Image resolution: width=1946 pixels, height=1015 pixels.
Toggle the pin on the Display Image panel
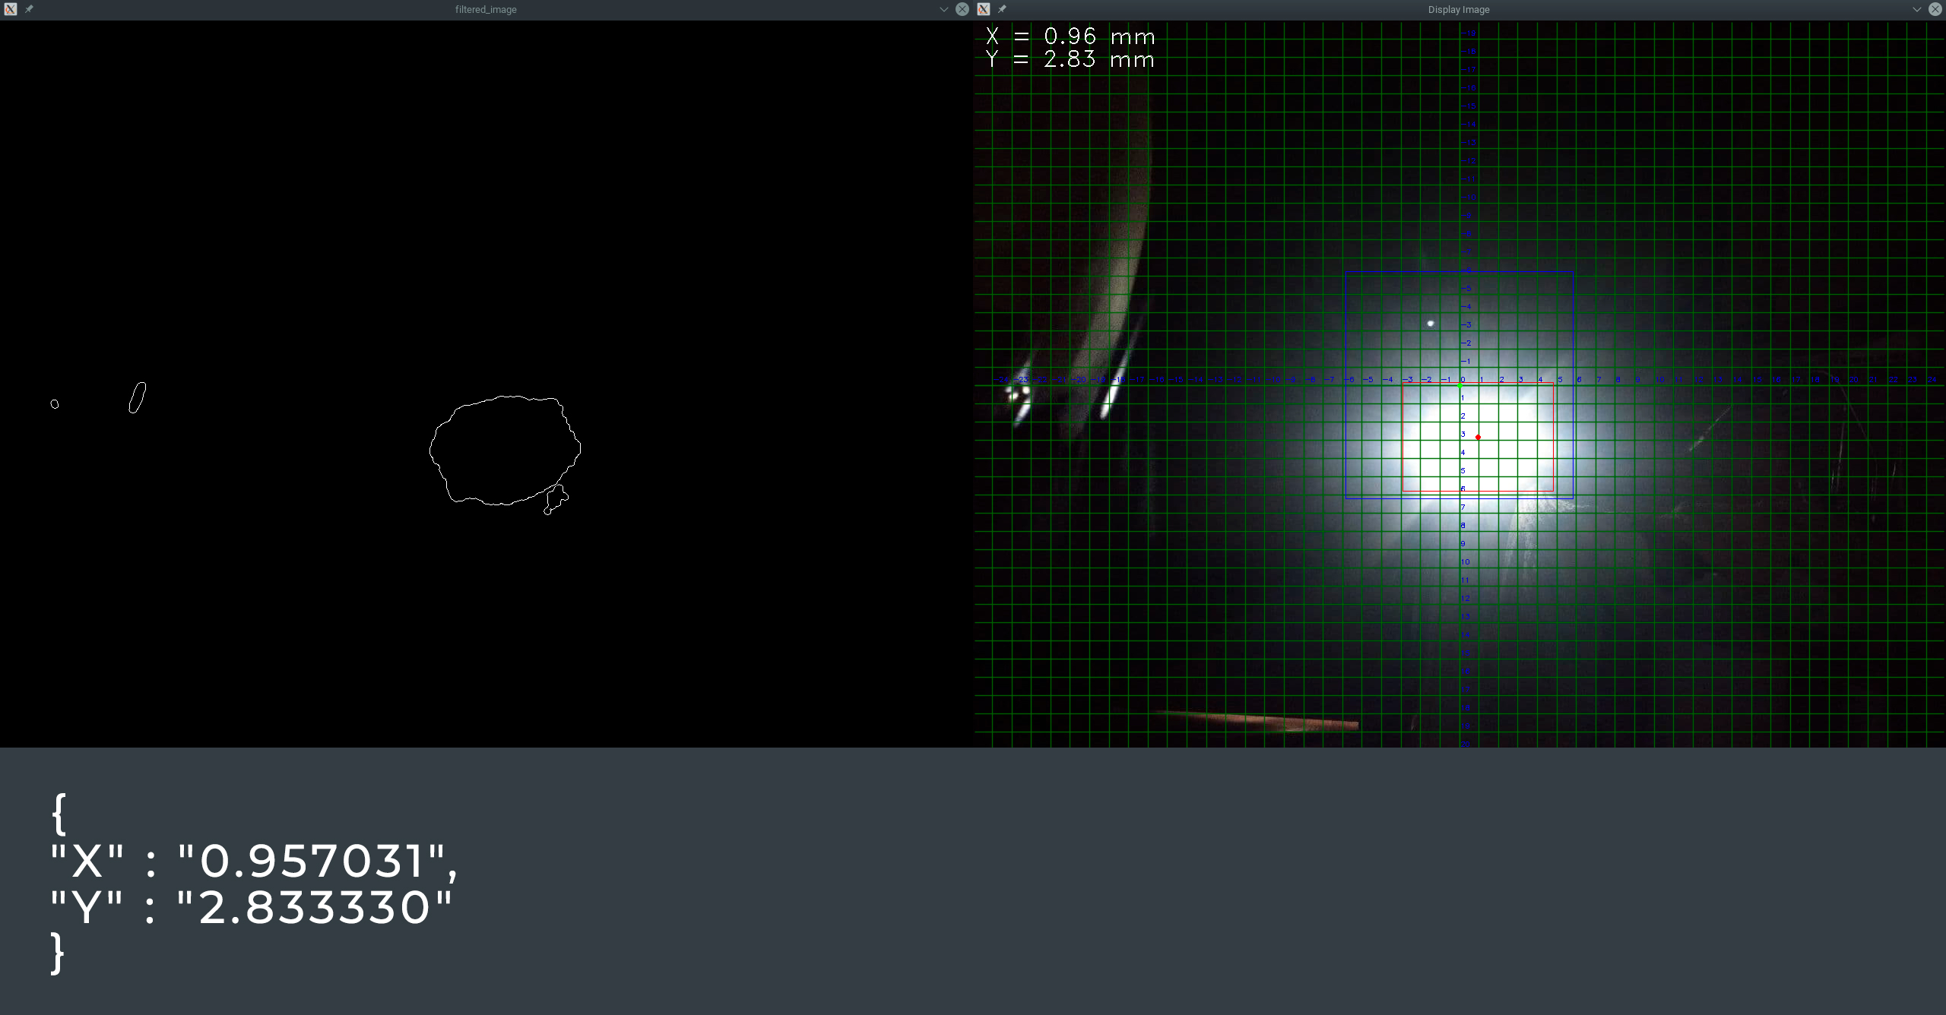[1003, 9]
